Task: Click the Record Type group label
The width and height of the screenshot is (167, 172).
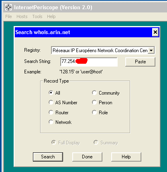Action: coord(56,81)
